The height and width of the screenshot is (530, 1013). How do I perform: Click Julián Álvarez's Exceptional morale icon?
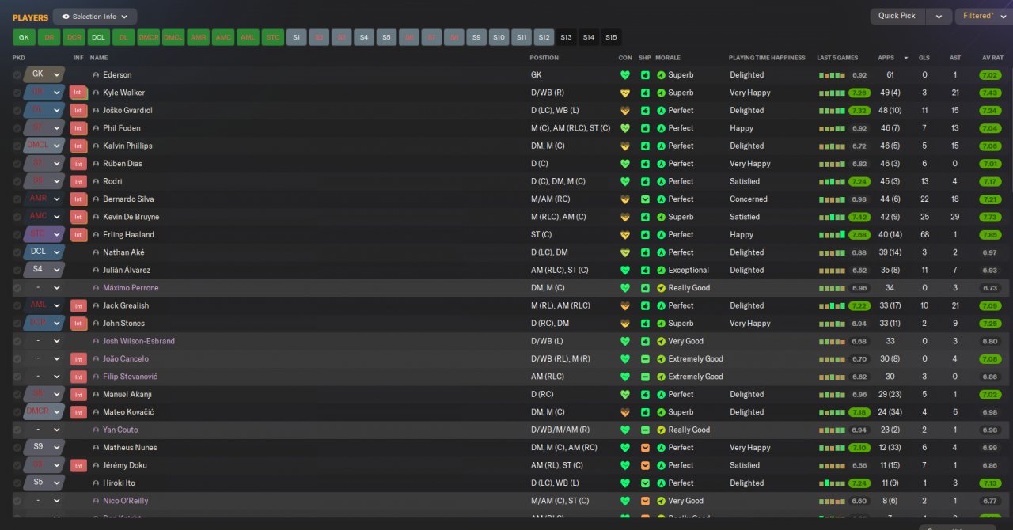coord(662,270)
